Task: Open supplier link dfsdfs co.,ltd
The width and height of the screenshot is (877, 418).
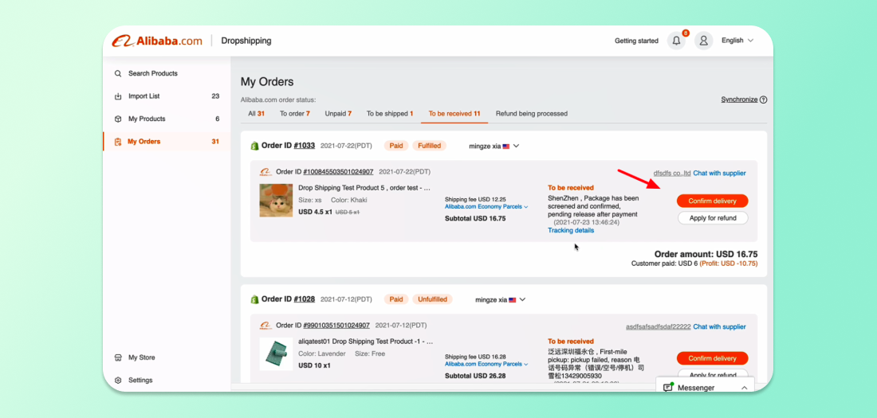Action: tap(672, 174)
